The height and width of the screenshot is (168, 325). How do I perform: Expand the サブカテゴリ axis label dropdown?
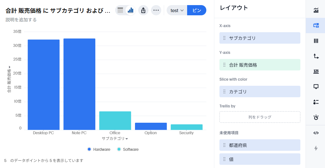[x=115, y=139]
